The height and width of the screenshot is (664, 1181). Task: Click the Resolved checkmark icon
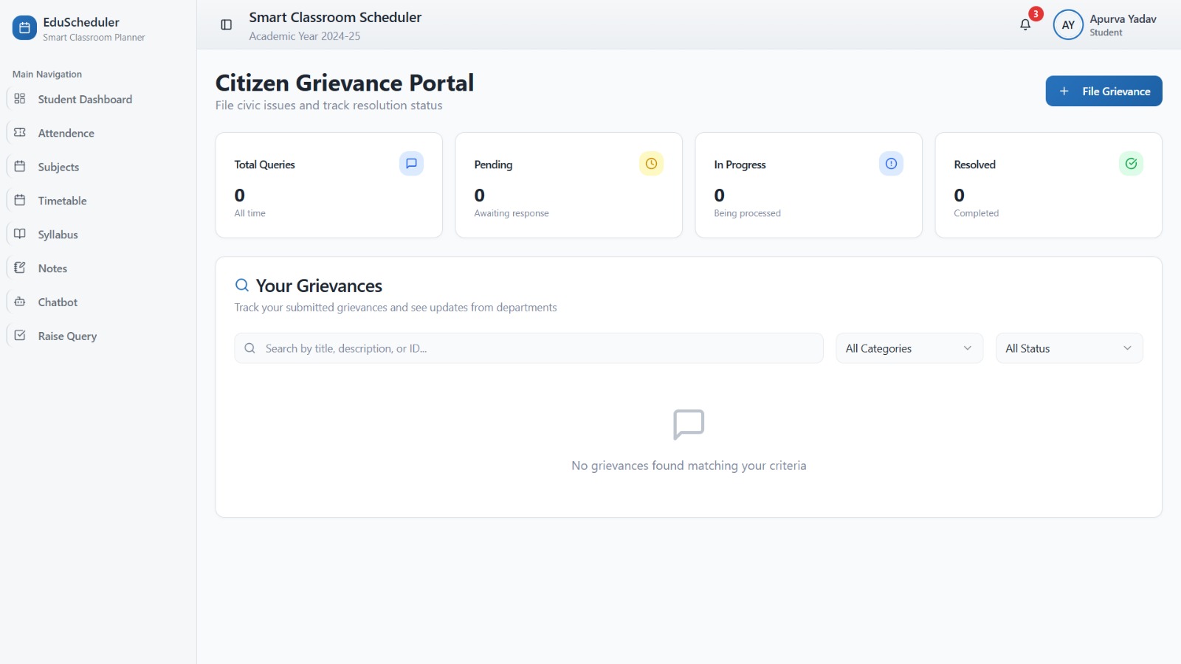point(1131,164)
